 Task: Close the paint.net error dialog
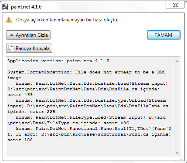[175, 5]
